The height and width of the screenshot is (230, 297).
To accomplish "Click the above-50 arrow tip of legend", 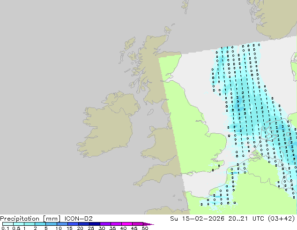I will 148,224.
